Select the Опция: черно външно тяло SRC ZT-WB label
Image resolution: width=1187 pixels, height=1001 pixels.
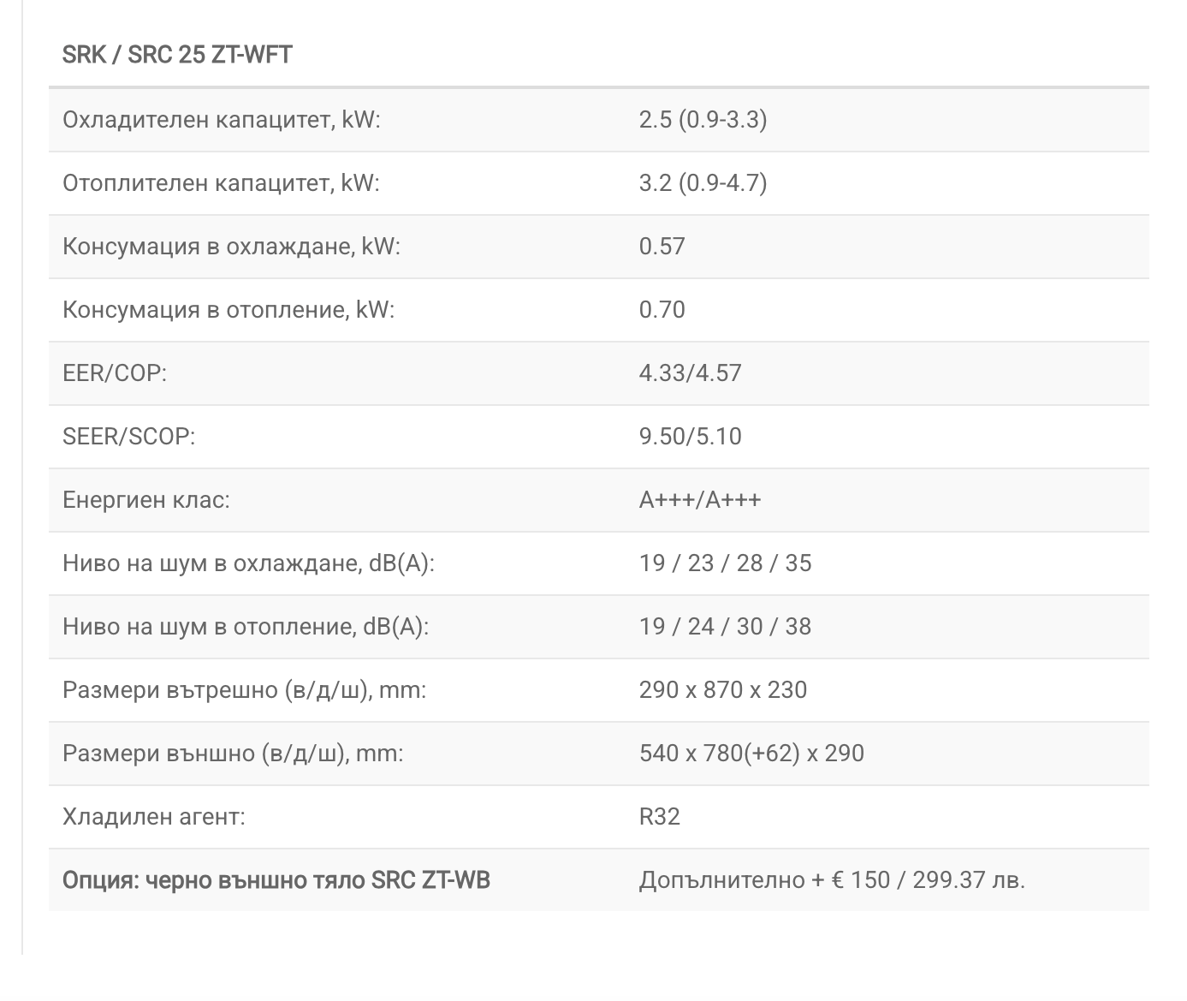(276, 879)
